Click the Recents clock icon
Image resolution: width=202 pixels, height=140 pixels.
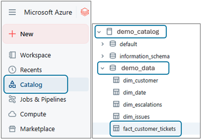click(x=12, y=70)
